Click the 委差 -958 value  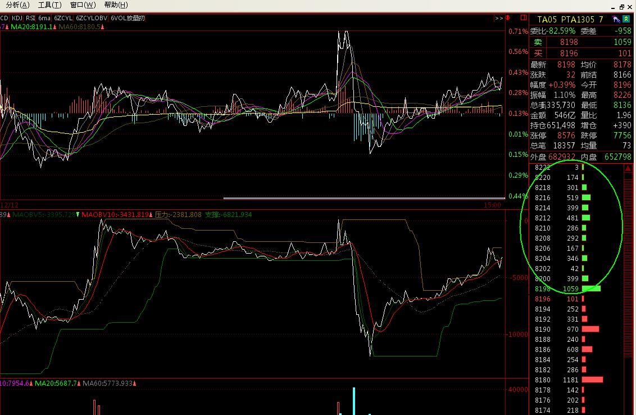[x=623, y=31]
